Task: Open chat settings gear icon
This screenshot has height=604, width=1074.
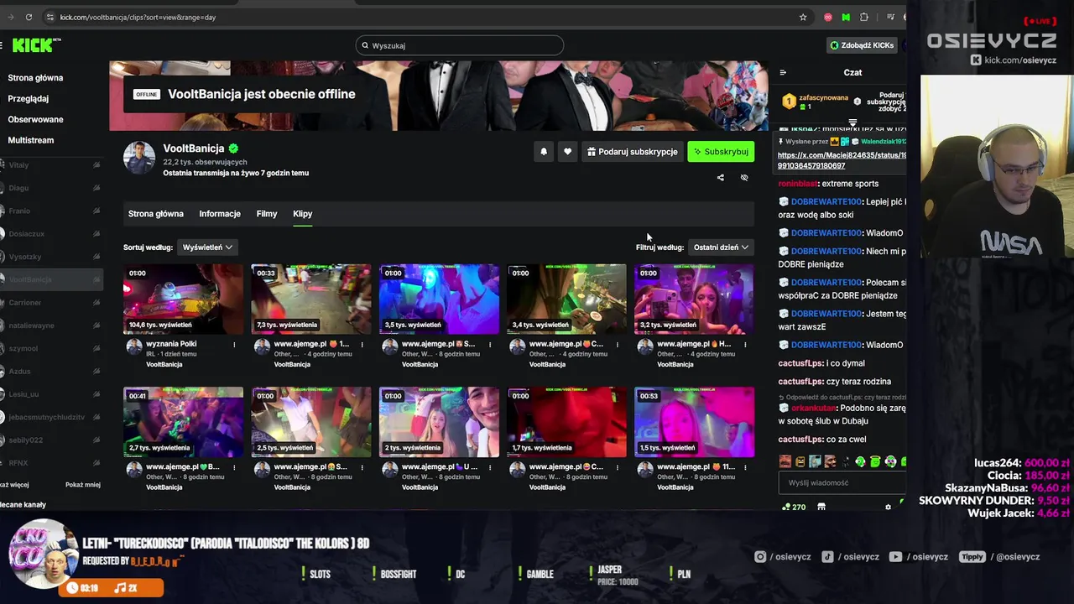Action: 888,507
